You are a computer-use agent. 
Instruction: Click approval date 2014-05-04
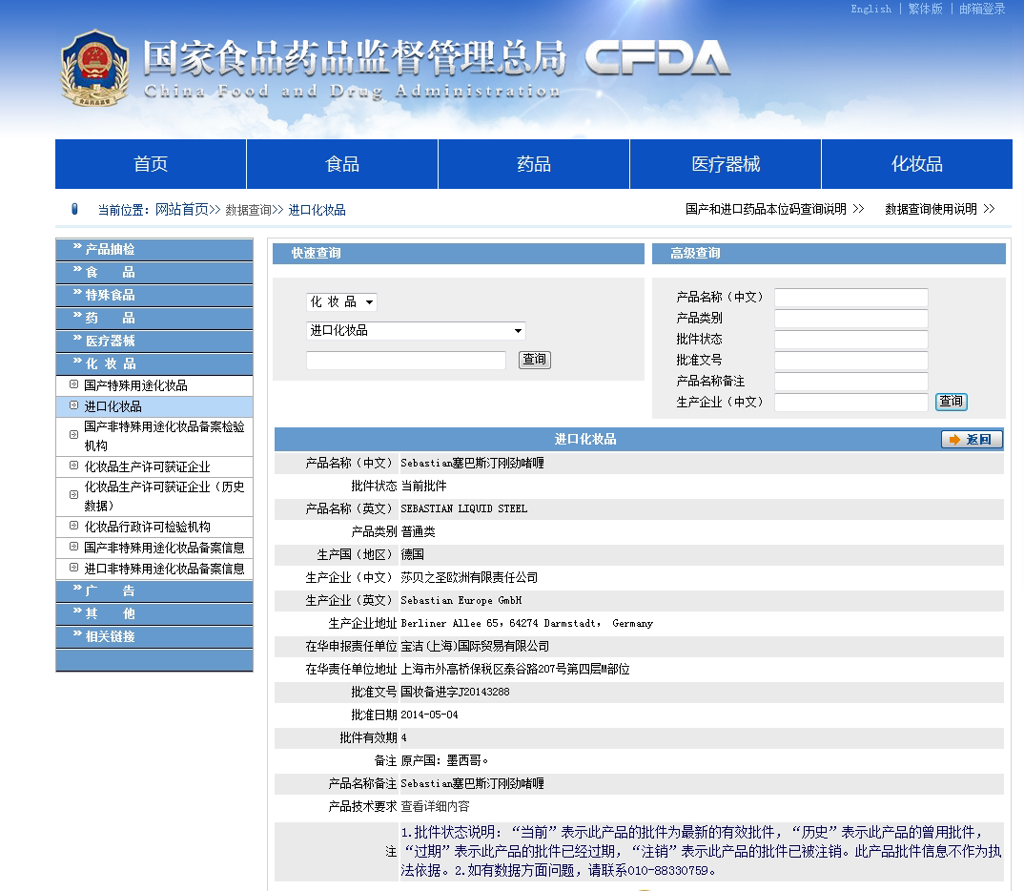429,715
